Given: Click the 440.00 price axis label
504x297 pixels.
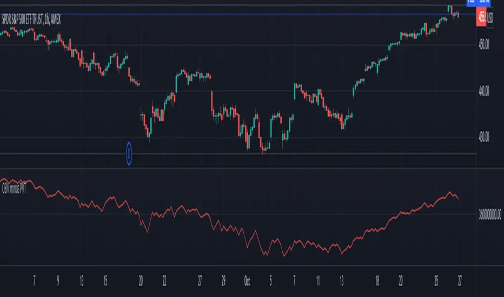Looking at the screenshot, I should pos(484,91).
